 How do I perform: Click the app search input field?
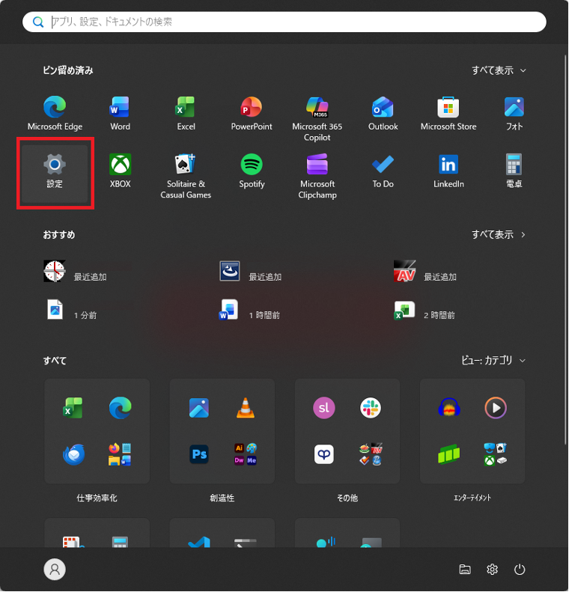click(x=284, y=22)
